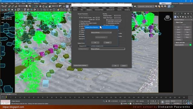Click the Bind to Space Warp icon
The height and width of the screenshot is (109, 193).
tap(16, 6)
